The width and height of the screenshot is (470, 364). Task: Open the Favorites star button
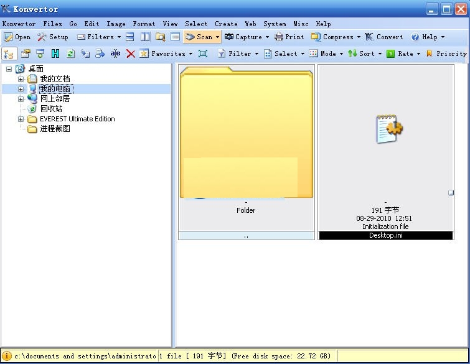point(162,54)
